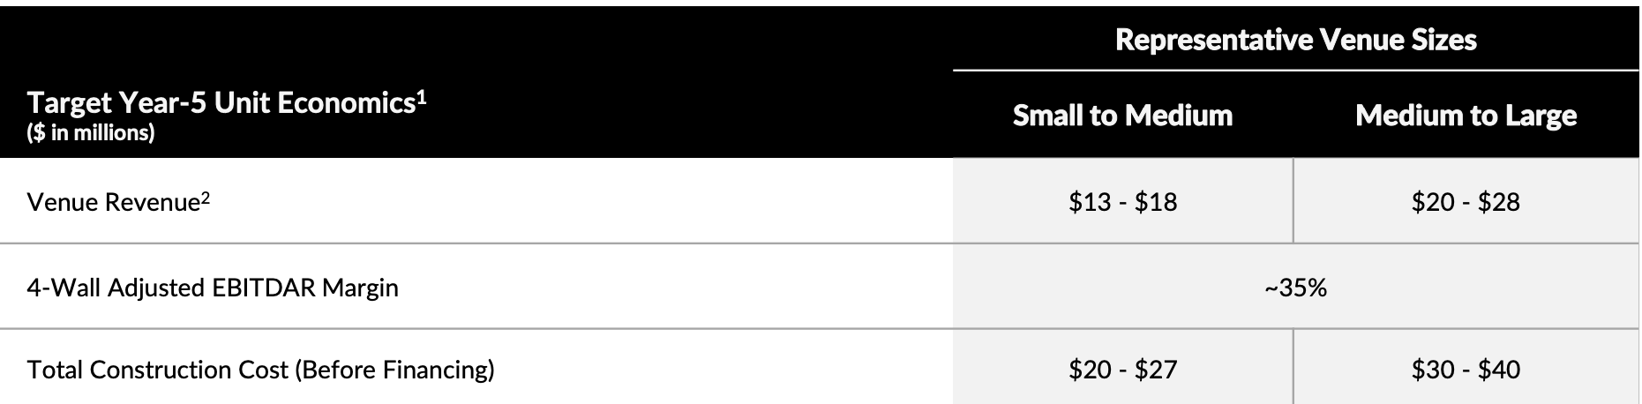Screen dimensions: 1642x404
Task: Click the ($ in millions) subtitle
Action: [x=91, y=133]
